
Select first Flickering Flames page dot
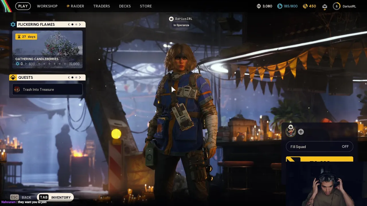pyautogui.click(x=73, y=25)
